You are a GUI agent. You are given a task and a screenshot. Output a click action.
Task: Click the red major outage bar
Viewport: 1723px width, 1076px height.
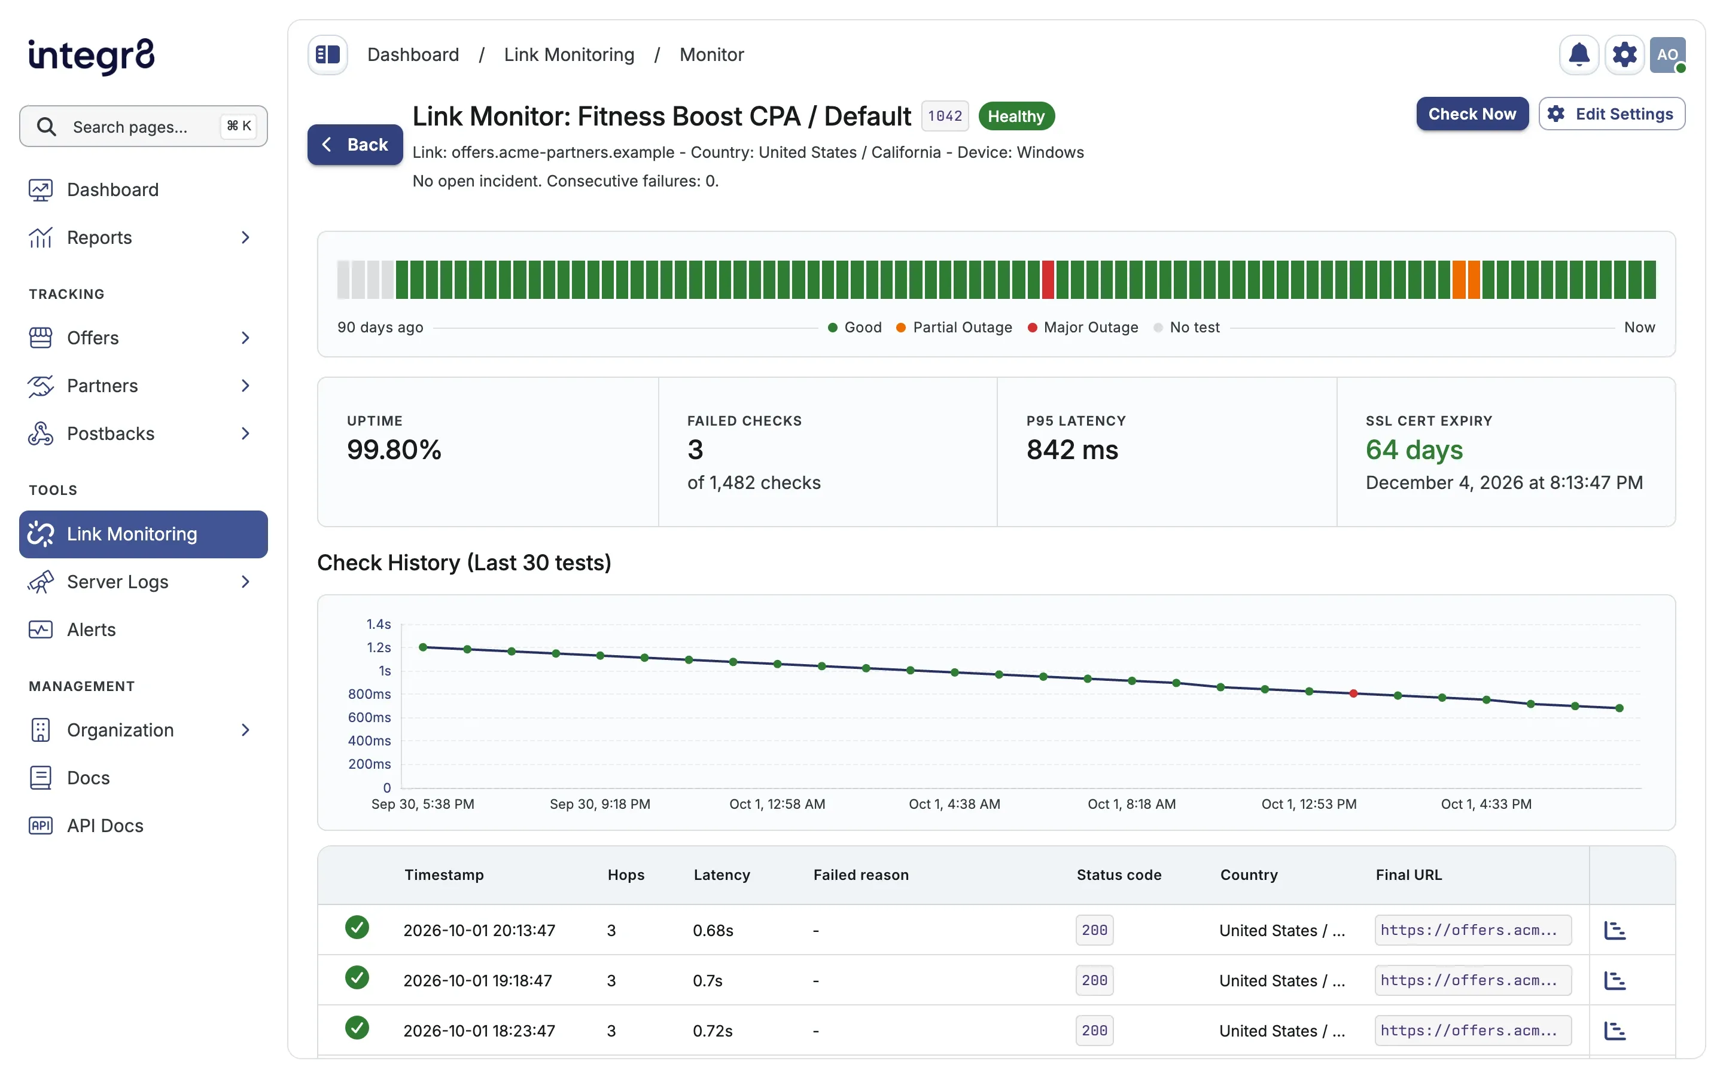click(x=1048, y=280)
